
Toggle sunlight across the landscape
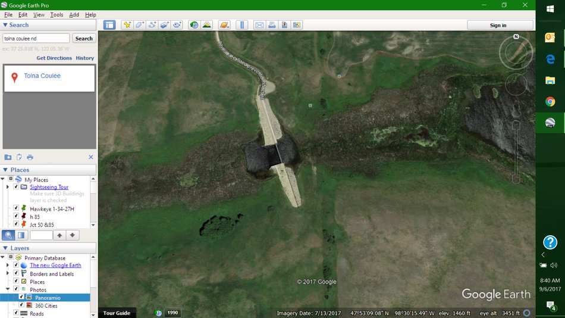(206, 25)
